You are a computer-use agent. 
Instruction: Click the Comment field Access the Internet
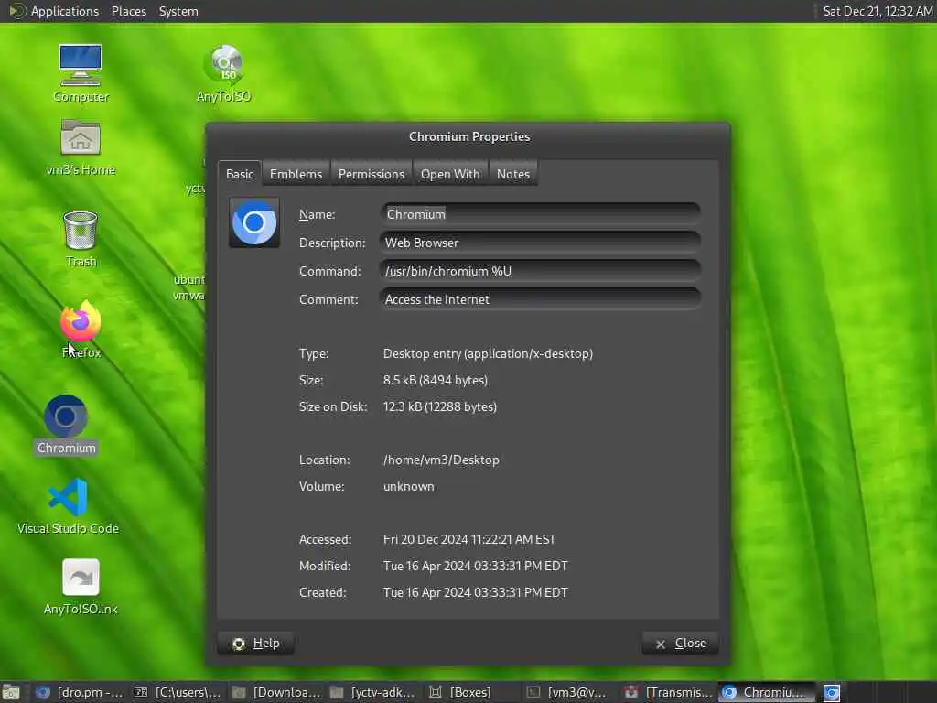point(540,299)
